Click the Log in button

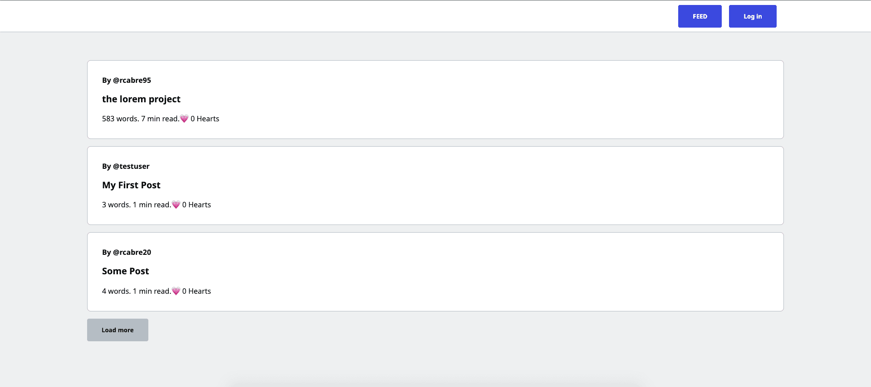pos(752,16)
